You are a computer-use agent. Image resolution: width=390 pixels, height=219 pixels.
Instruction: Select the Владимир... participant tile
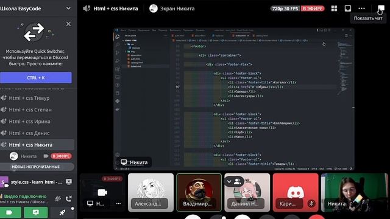[199, 192]
